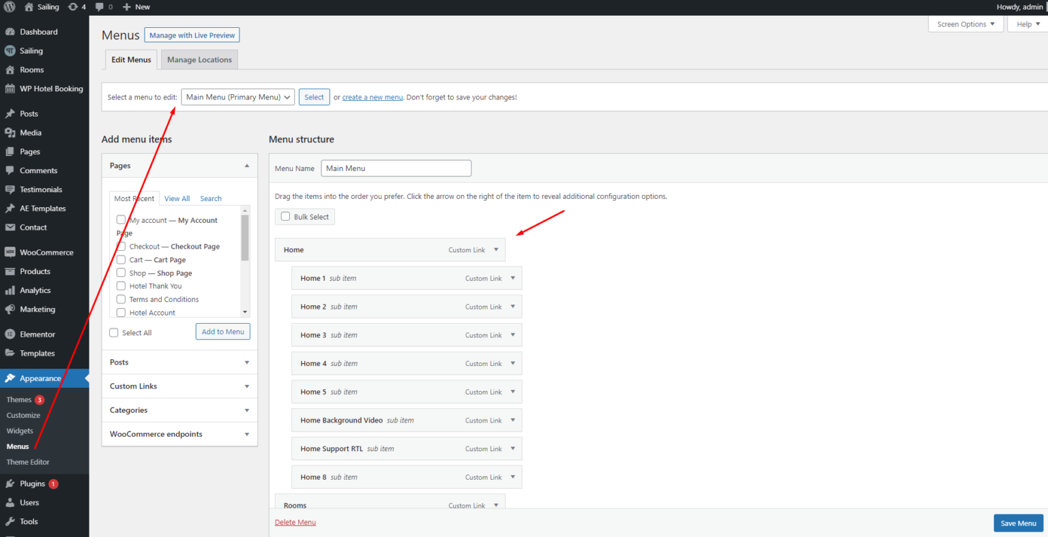Open the Elementor menu item
The image size is (1048, 537).
(40, 334)
